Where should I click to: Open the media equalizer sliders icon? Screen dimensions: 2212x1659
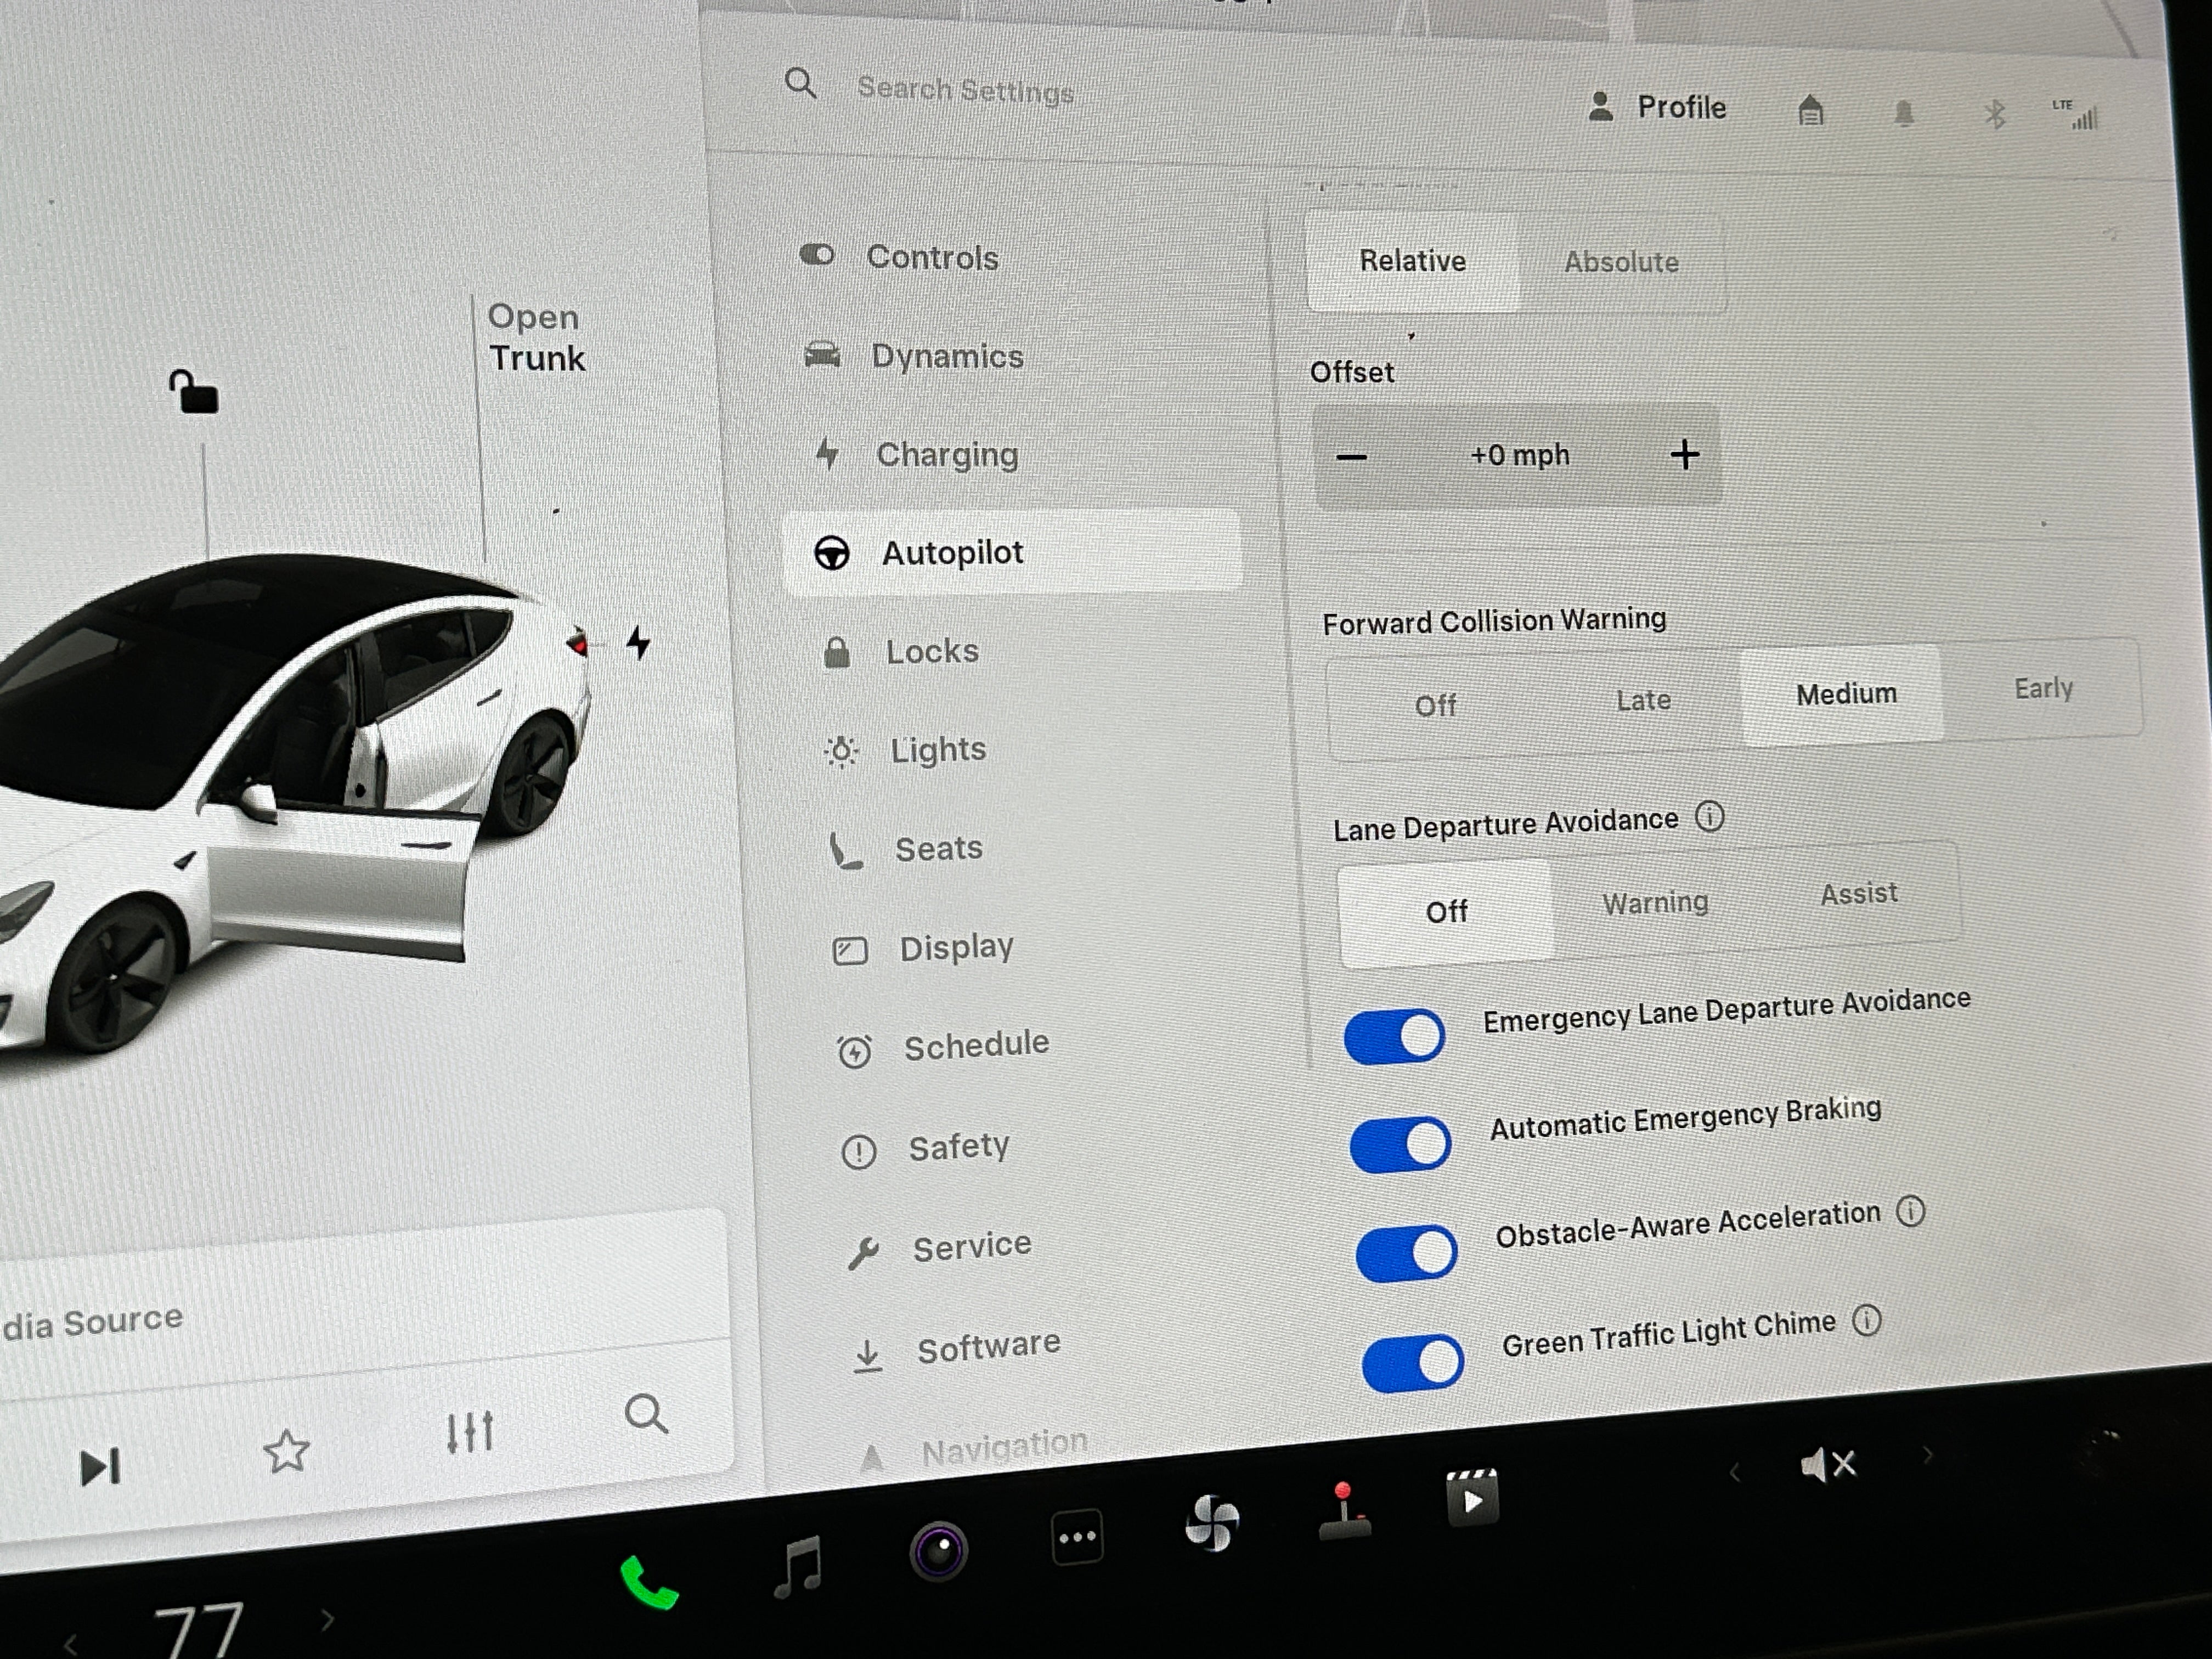[469, 1432]
